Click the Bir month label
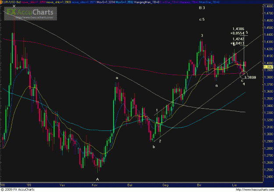Viewport: 274px width, 192px height. click(199, 185)
